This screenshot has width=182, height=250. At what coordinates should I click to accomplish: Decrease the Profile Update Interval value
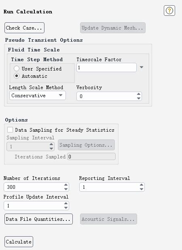pyautogui.click(x=66, y=207)
